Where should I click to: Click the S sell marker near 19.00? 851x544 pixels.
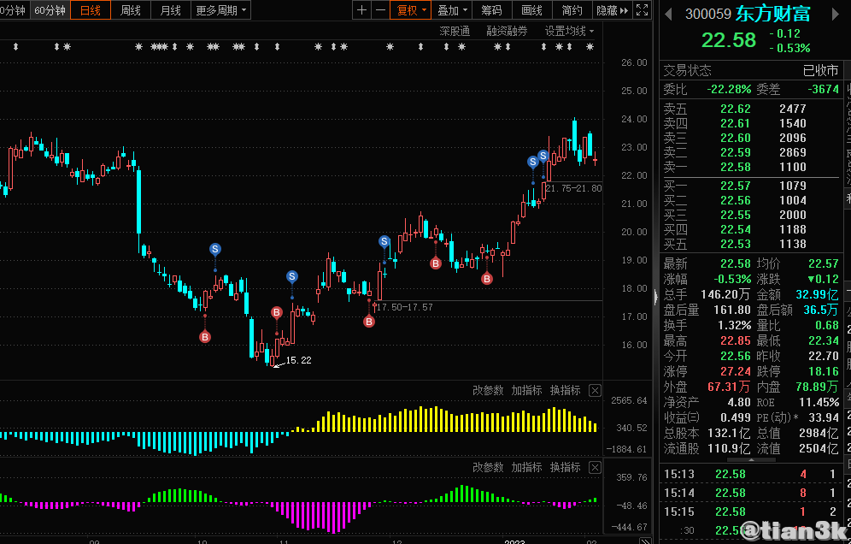[x=215, y=250]
